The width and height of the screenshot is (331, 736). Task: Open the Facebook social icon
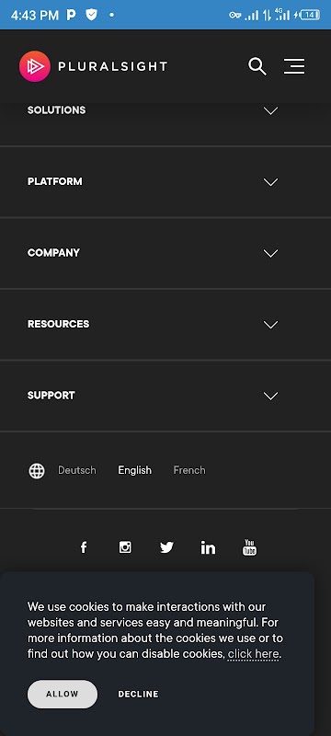84,547
